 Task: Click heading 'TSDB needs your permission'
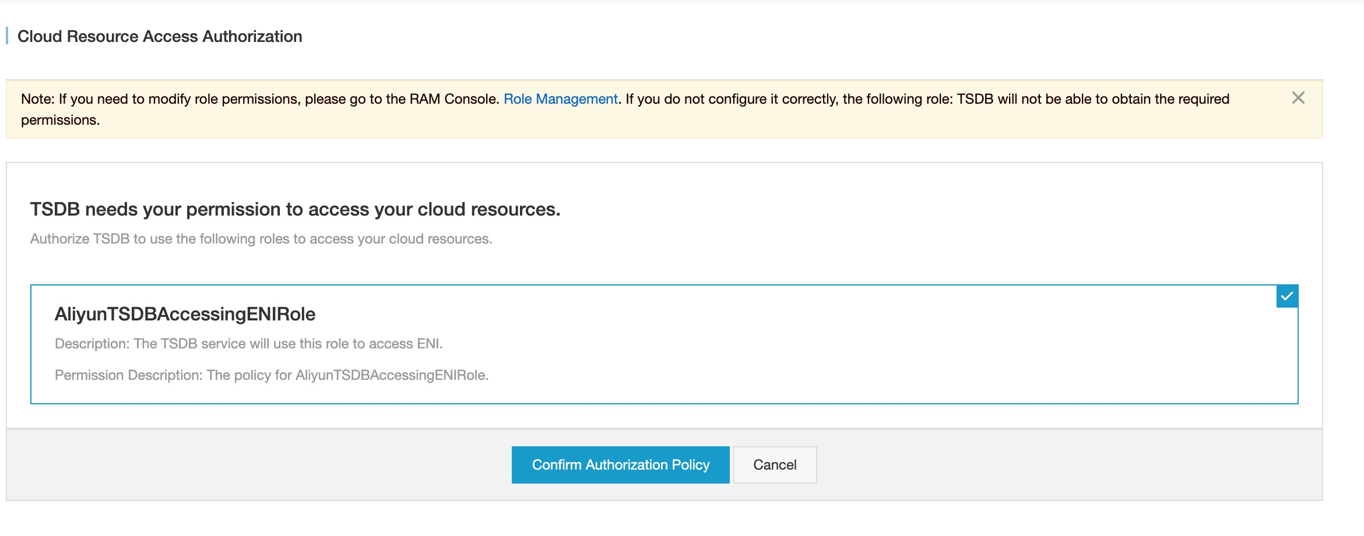click(x=295, y=209)
